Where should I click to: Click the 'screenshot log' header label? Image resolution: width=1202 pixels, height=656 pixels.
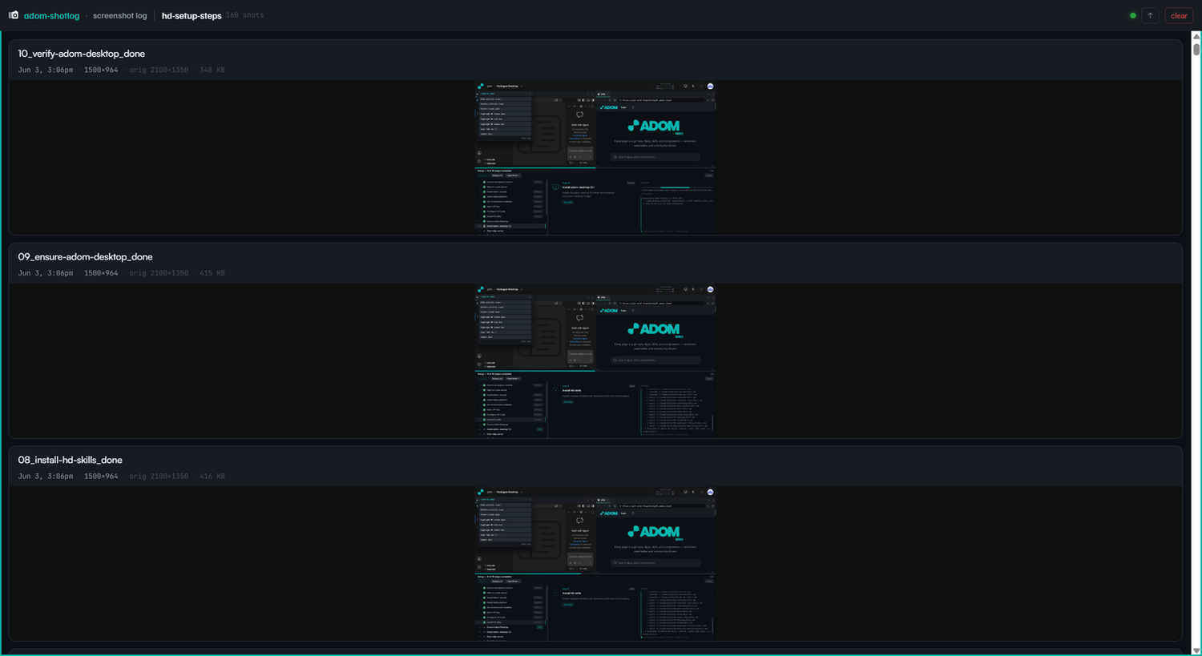[120, 16]
